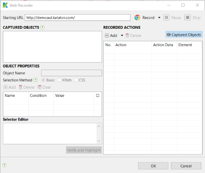Stop the recording session

(193, 18)
